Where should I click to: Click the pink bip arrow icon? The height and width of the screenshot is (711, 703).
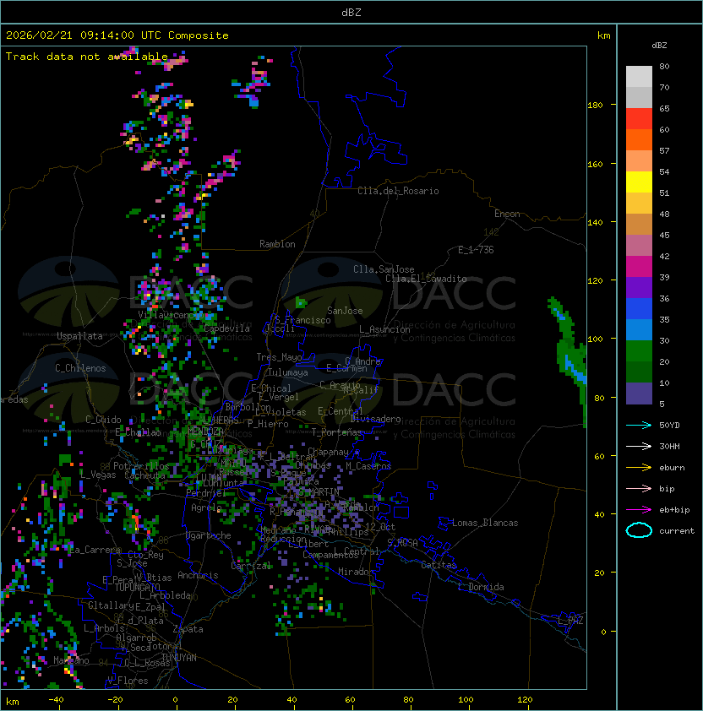(639, 488)
